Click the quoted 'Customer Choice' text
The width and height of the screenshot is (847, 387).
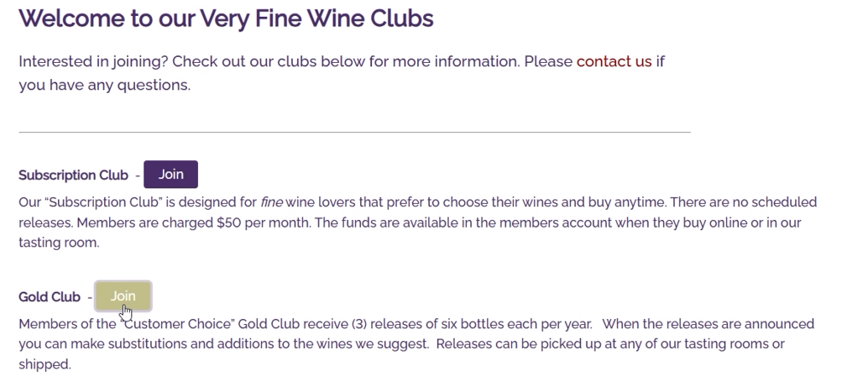178,324
